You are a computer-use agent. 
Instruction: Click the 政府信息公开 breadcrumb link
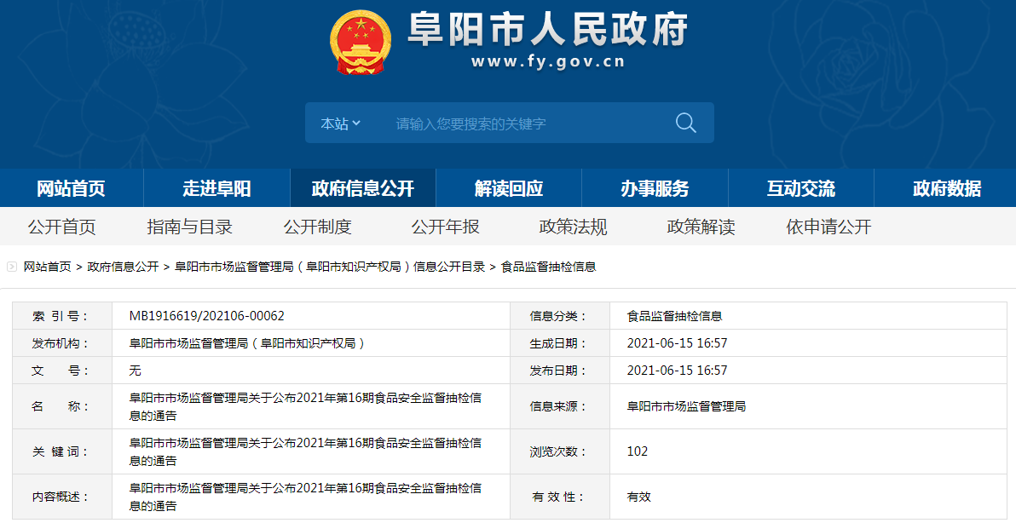(123, 267)
